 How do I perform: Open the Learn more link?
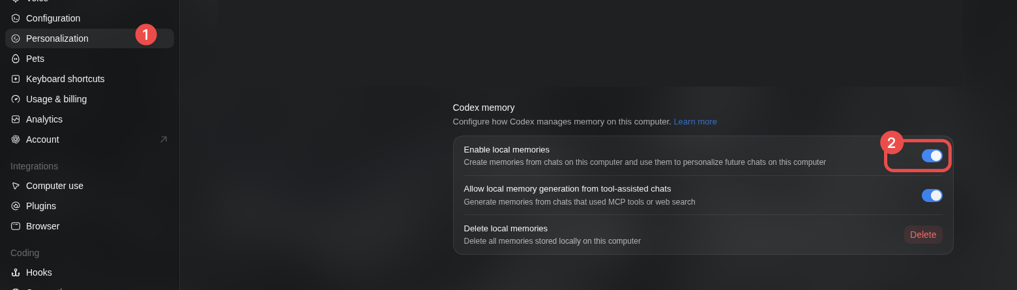coord(695,122)
